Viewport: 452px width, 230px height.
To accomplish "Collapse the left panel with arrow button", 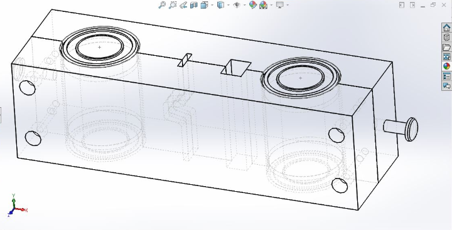I will click(x=402, y=5).
